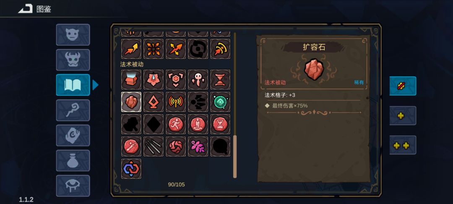
Task: Select the running figure red coin icon
Action: point(176,124)
